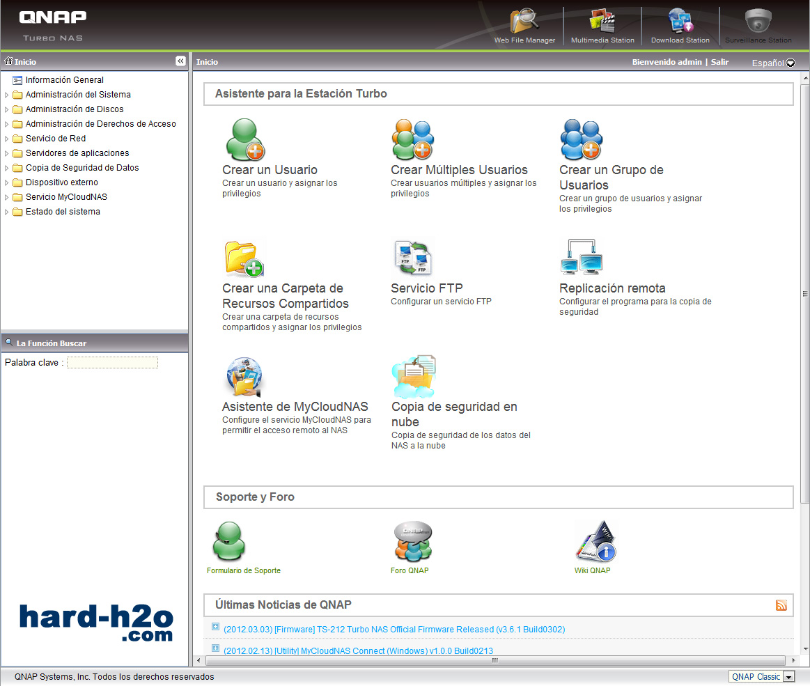Click the QNAP Turbo NAS logo
Screen dimensions: 810x686
[53, 26]
